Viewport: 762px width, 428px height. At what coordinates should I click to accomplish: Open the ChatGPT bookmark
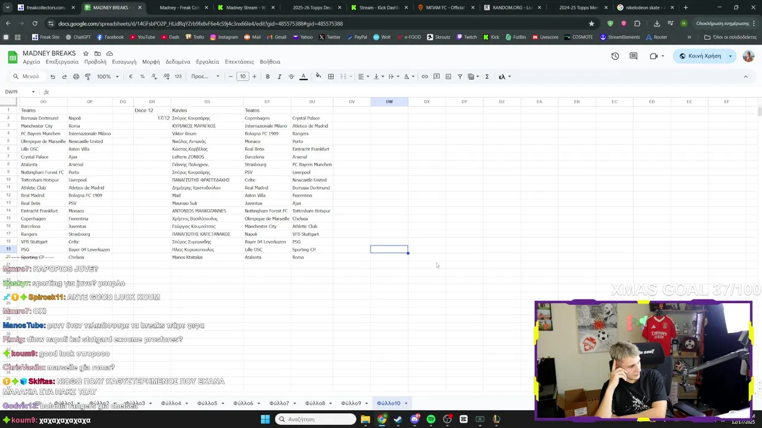coord(78,37)
